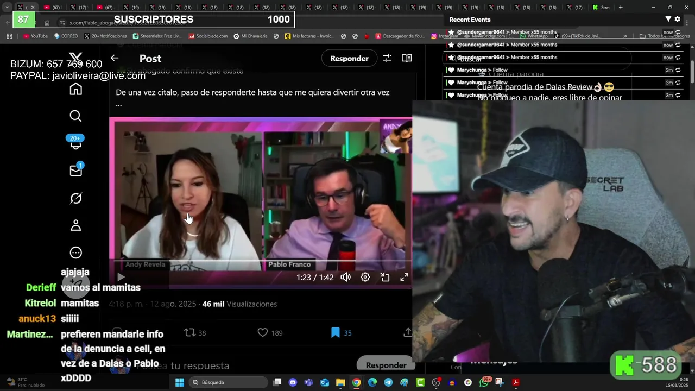The width and height of the screenshot is (695, 391).
Task: Open 'Descargador de You...' bookmark
Action: [x=400, y=36]
